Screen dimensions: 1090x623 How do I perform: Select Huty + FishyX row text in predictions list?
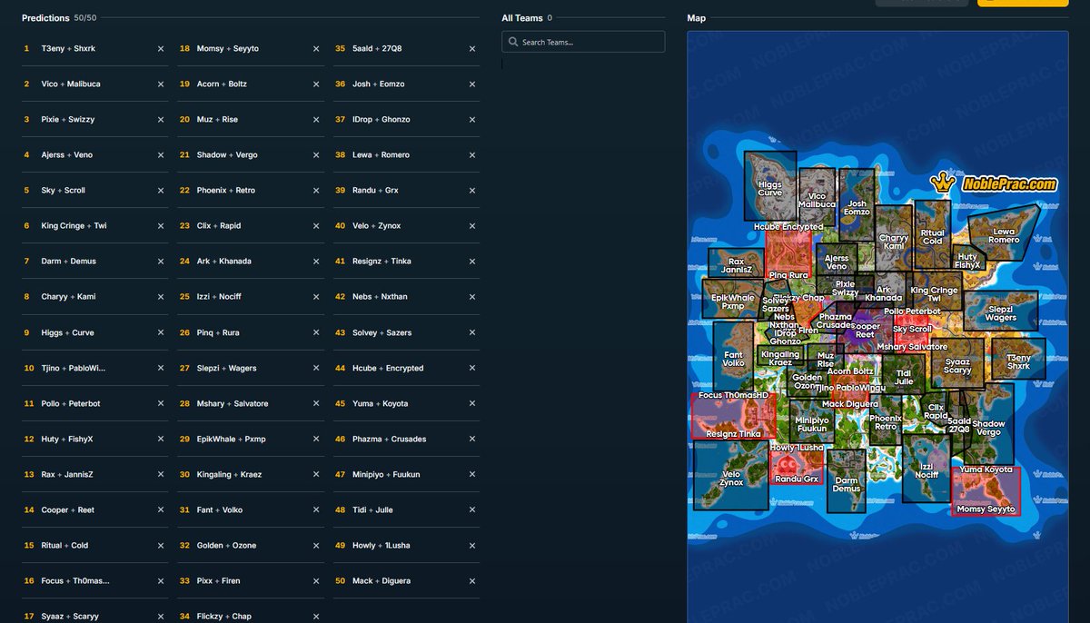[x=67, y=440]
